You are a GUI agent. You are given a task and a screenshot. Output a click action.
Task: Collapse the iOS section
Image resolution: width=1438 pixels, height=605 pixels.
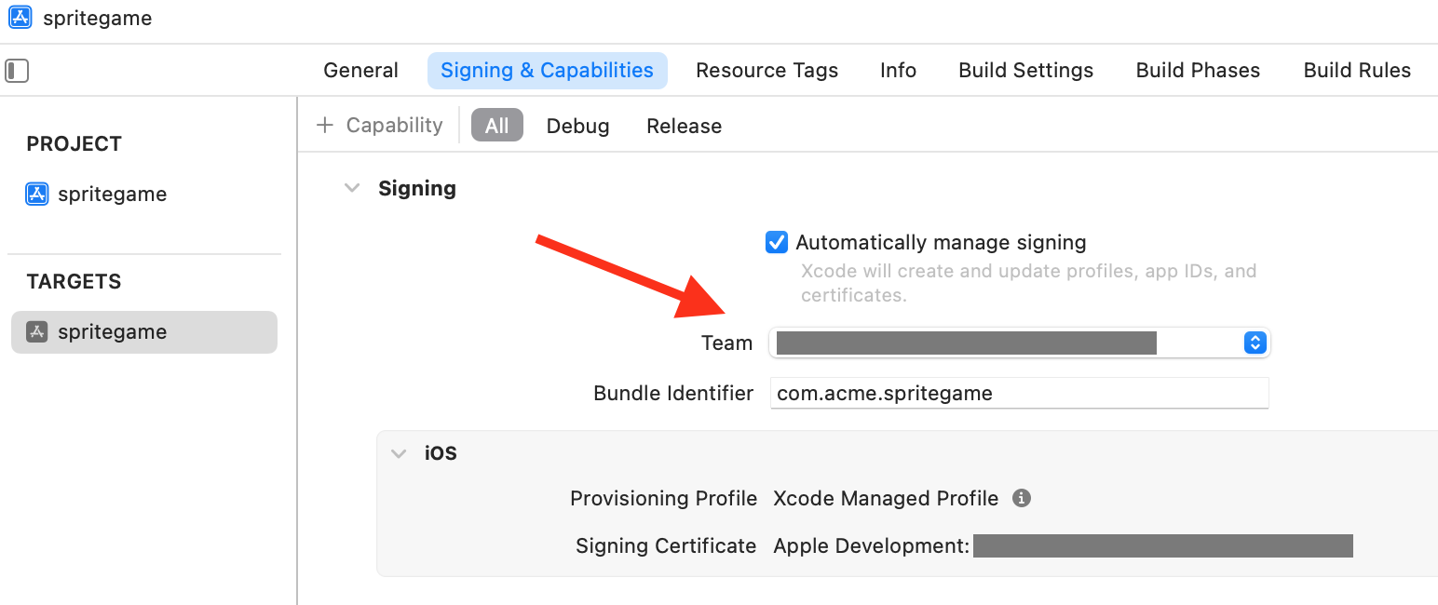[399, 453]
